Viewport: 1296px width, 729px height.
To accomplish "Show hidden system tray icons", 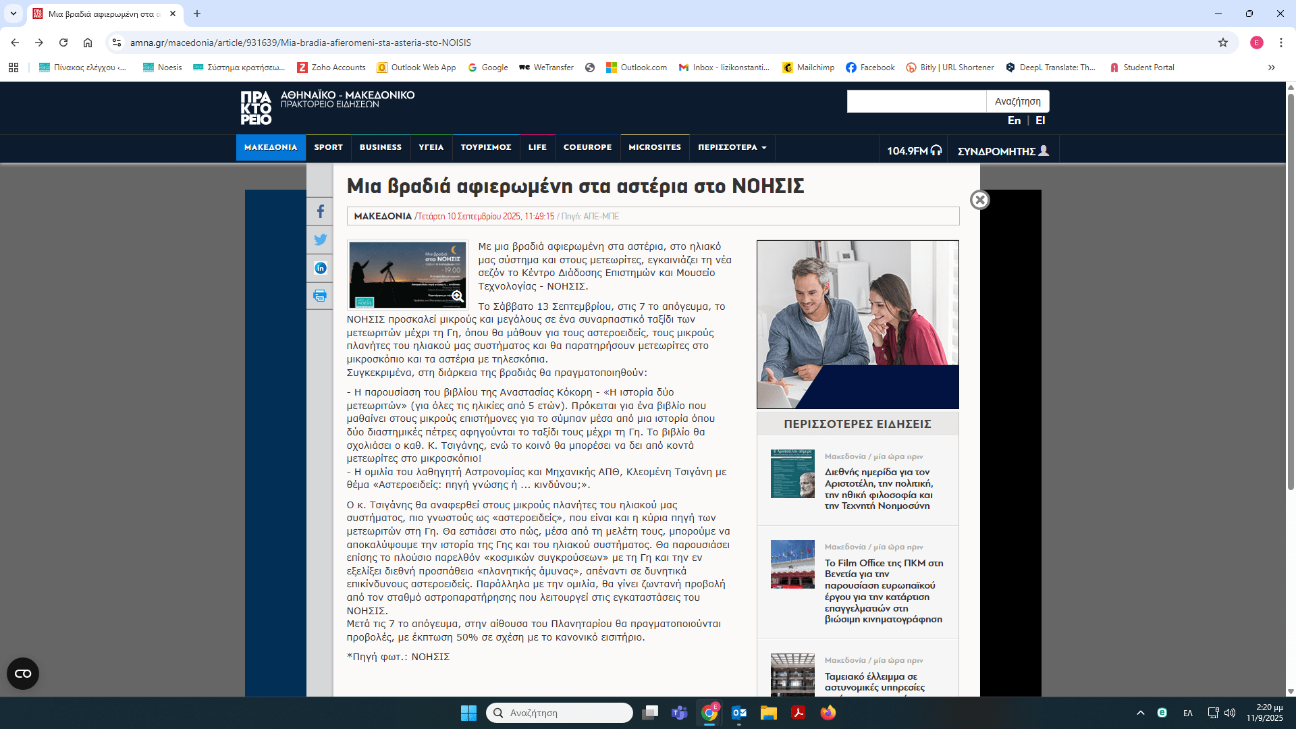I will click(1140, 713).
